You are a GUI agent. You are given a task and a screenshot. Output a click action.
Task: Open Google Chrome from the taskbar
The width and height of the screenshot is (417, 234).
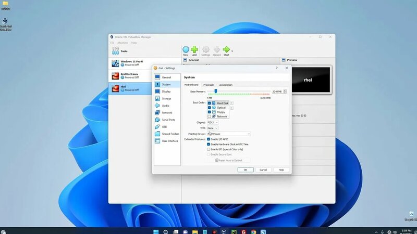253,232
